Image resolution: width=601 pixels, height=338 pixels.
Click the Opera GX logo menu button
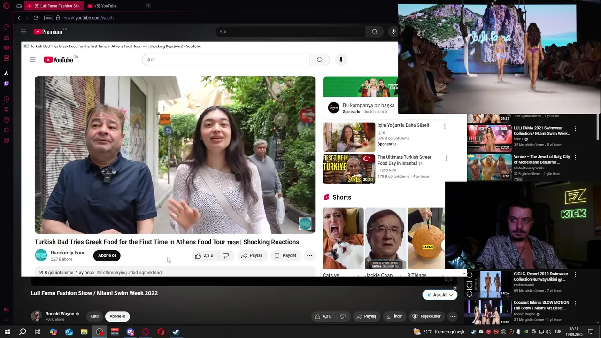point(7,6)
